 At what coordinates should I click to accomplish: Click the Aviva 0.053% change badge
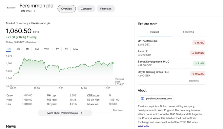tap(198, 53)
